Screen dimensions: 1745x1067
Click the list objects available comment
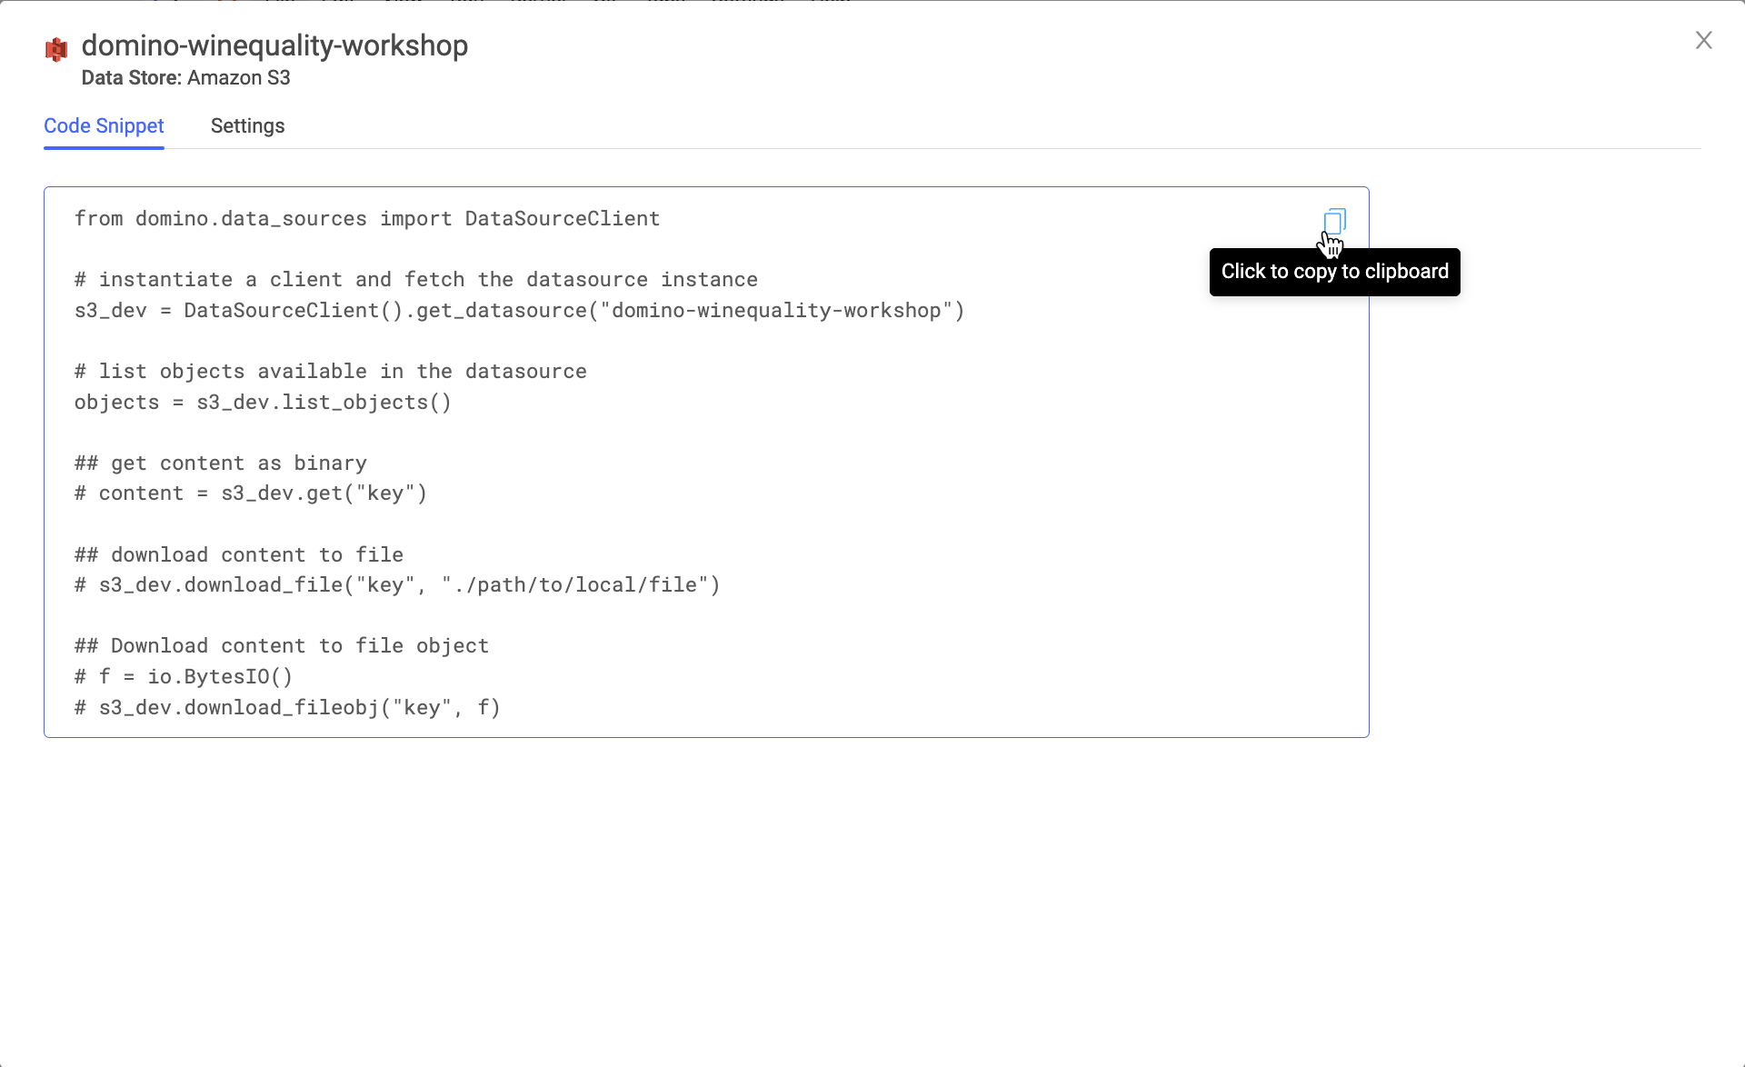[x=330, y=372]
